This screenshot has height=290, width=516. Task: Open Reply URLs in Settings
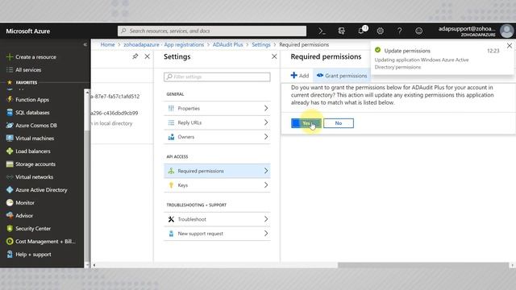217,122
